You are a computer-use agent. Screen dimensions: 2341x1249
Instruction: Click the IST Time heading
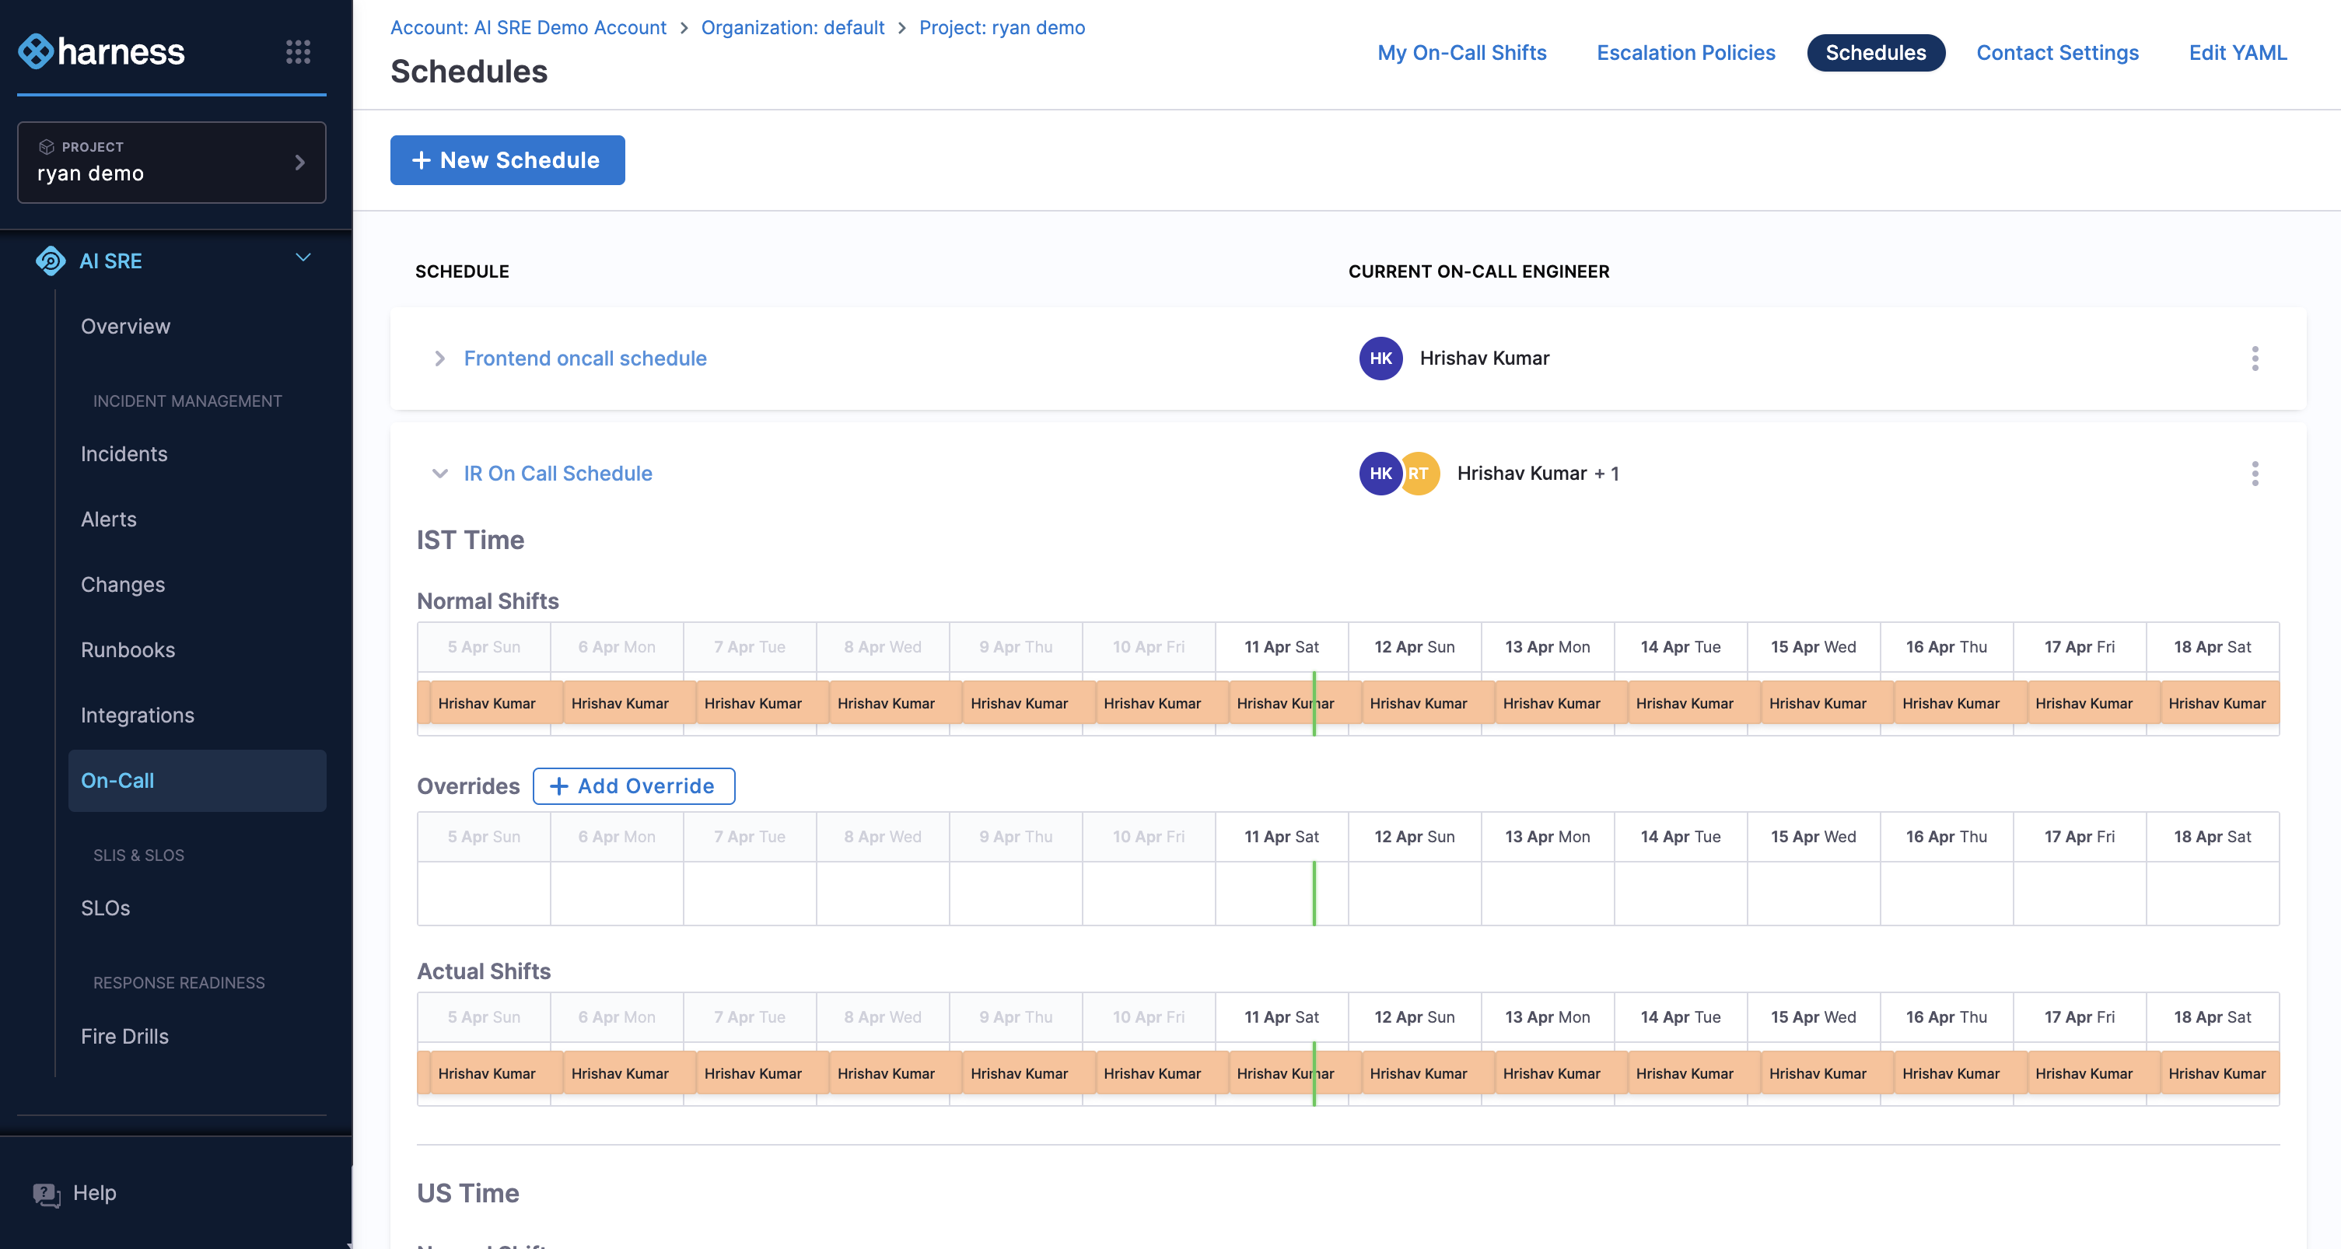tap(470, 540)
